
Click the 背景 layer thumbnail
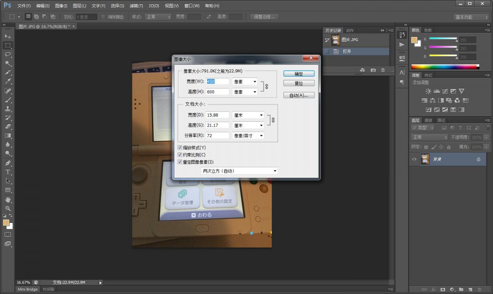point(425,159)
